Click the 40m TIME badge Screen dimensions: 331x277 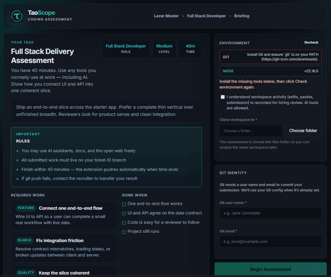click(x=190, y=49)
